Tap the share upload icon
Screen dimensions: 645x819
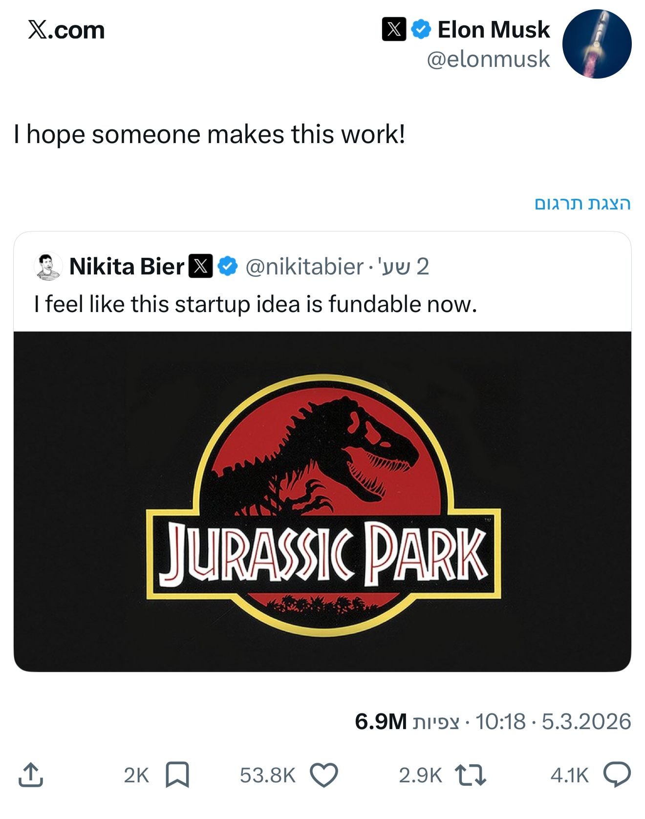tap(30, 775)
